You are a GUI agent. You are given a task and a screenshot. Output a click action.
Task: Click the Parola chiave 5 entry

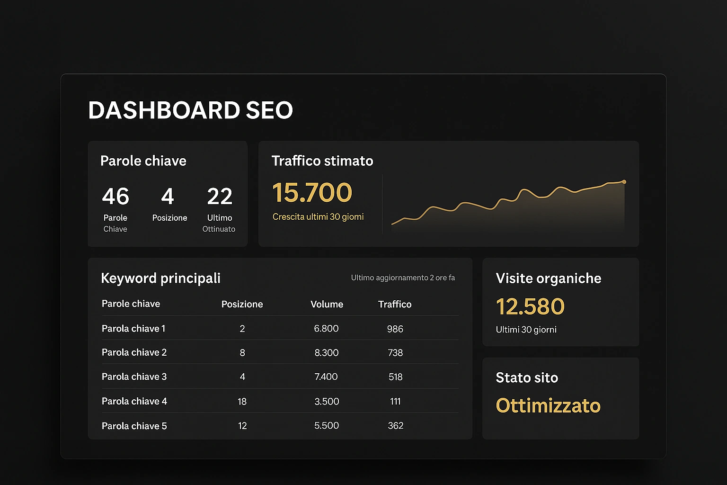coord(134,425)
